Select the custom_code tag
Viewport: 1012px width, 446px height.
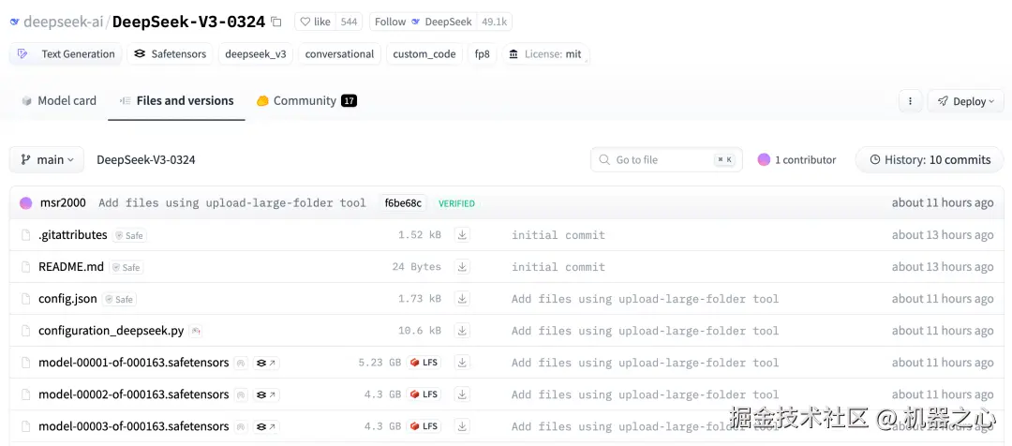pyautogui.click(x=424, y=54)
